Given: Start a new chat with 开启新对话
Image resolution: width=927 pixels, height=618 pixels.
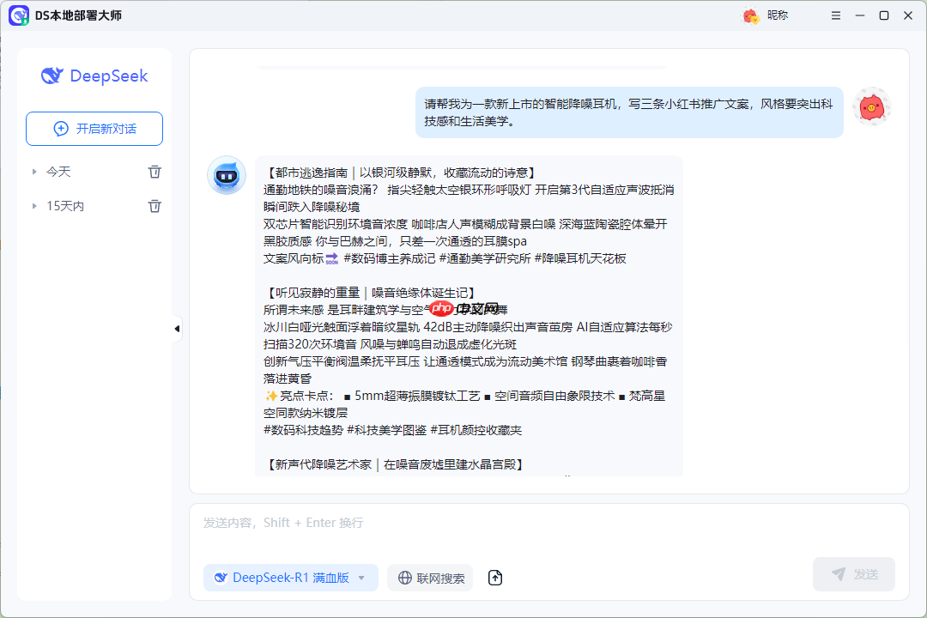Looking at the screenshot, I should tap(94, 129).
